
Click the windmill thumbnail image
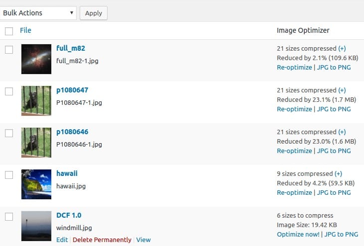[x=36, y=226]
